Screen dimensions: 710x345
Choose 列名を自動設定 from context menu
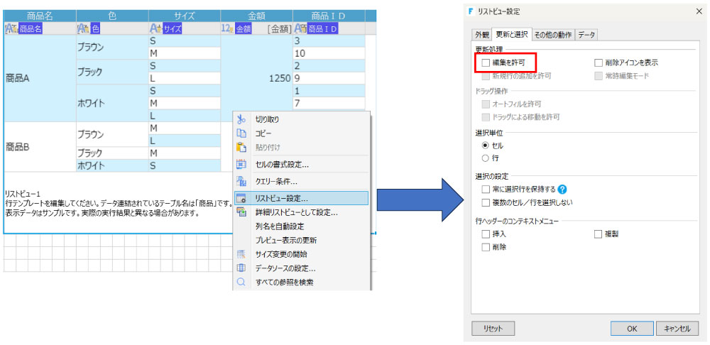[x=280, y=226]
